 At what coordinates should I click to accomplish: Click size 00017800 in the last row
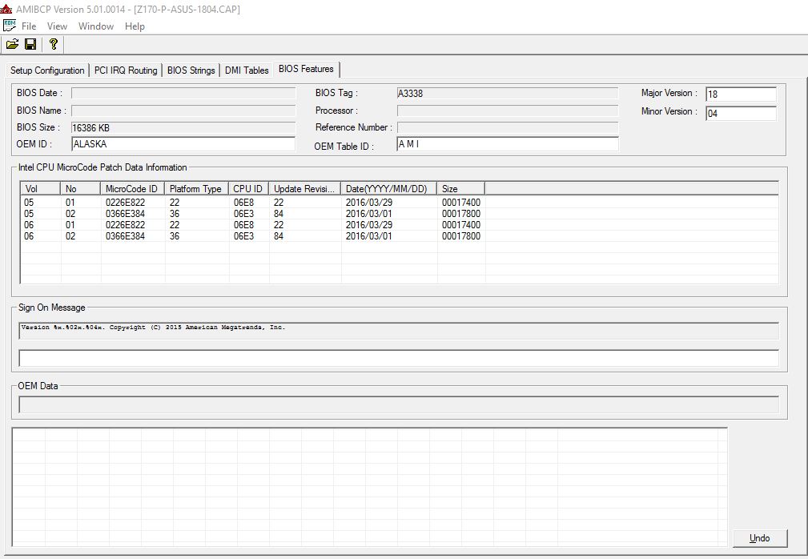point(461,236)
